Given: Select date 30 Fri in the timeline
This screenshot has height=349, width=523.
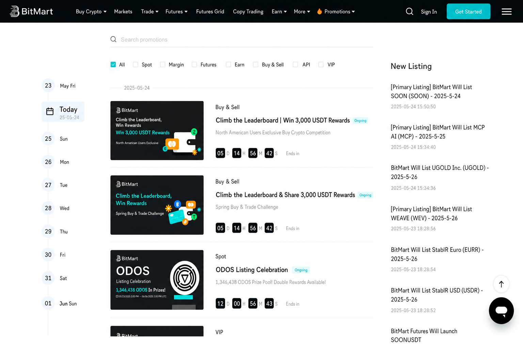Looking at the screenshot, I should [54, 255].
